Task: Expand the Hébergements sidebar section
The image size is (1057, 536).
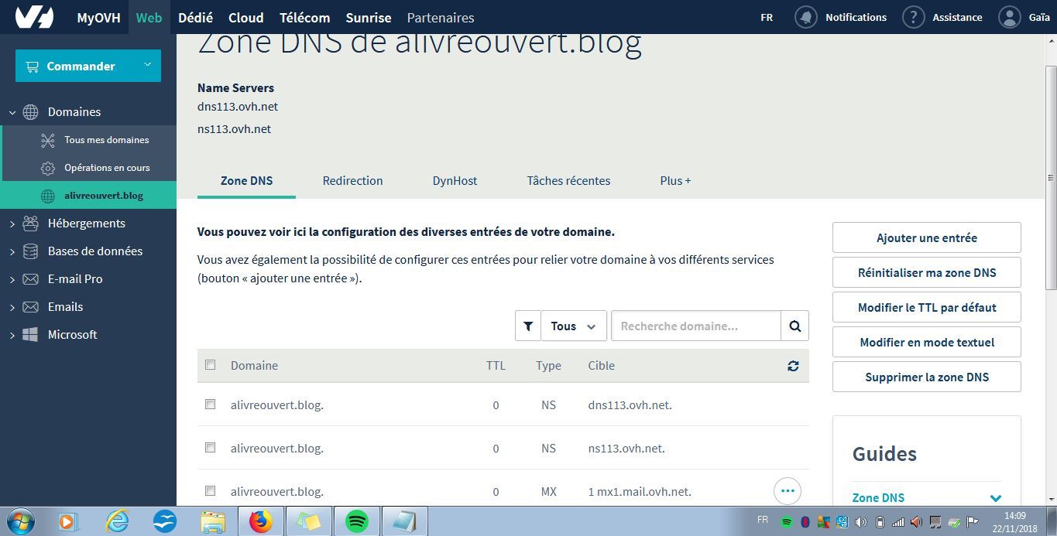Action: click(x=86, y=224)
